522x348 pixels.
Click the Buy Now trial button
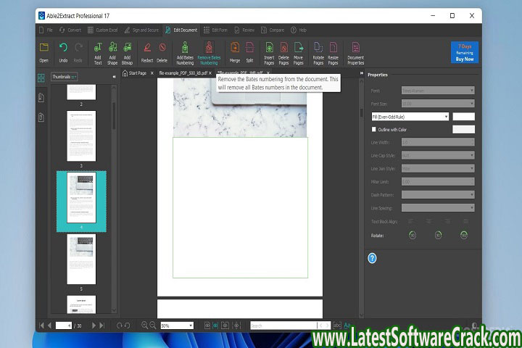tap(464, 52)
